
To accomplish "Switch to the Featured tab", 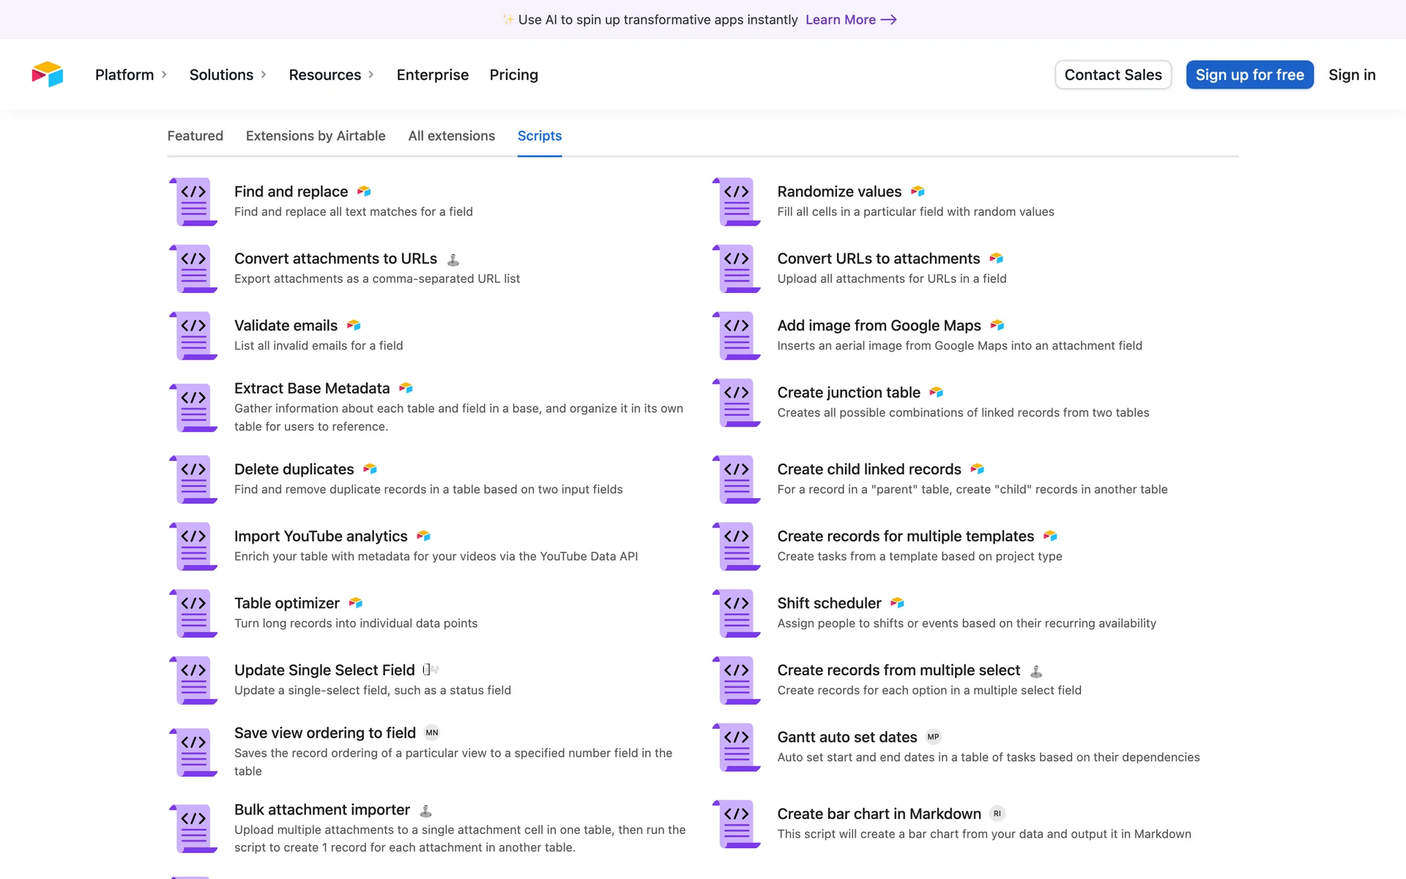I will click(x=195, y=136).
